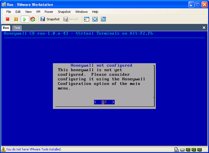Minimize the VMware Workstation window
Viewport: 209px width, 153px height.
(x=191, y=5)
